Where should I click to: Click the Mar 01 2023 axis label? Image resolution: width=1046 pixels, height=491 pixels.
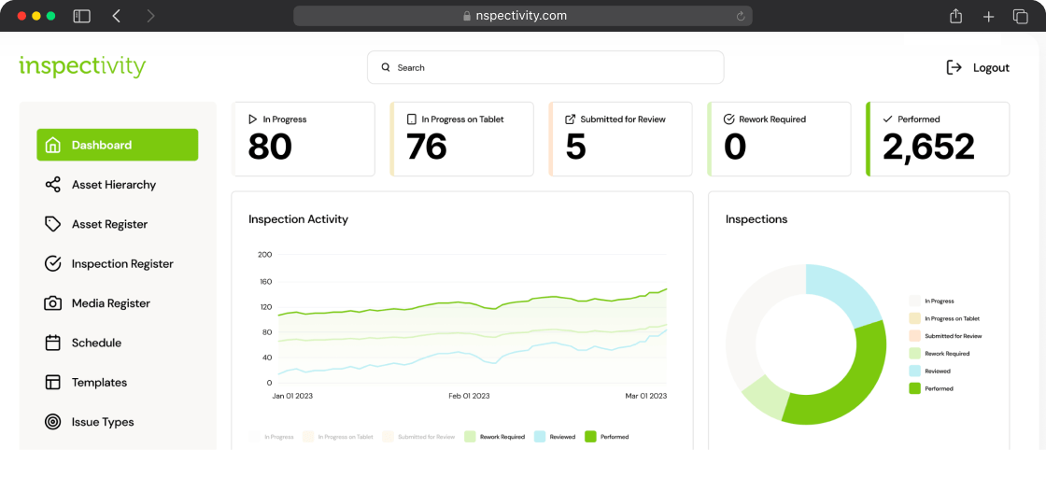pos(645,396)
